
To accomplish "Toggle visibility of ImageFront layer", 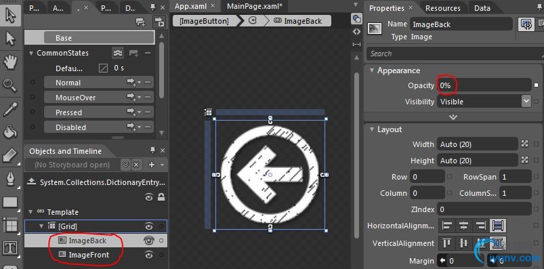I will [149, 255].
